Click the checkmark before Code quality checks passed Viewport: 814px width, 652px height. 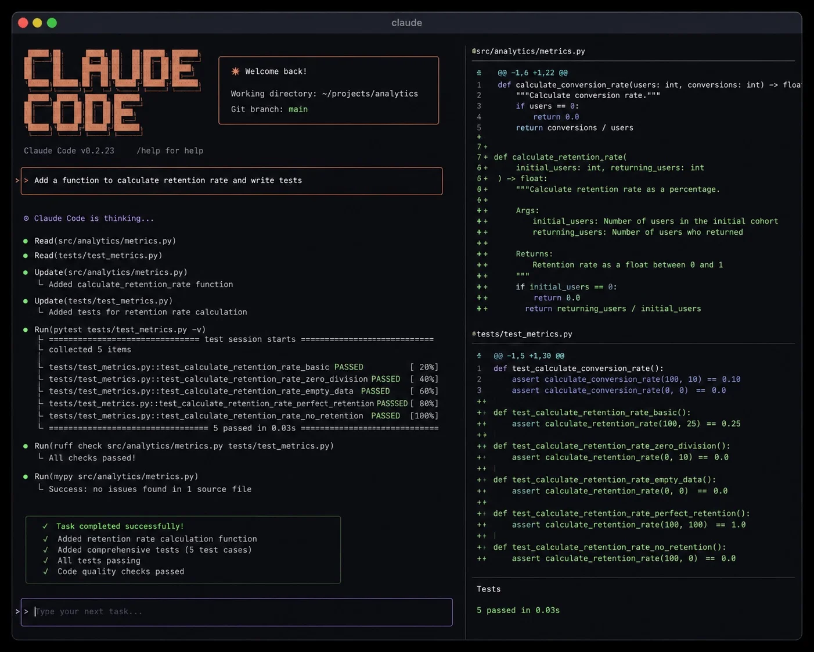45,572
